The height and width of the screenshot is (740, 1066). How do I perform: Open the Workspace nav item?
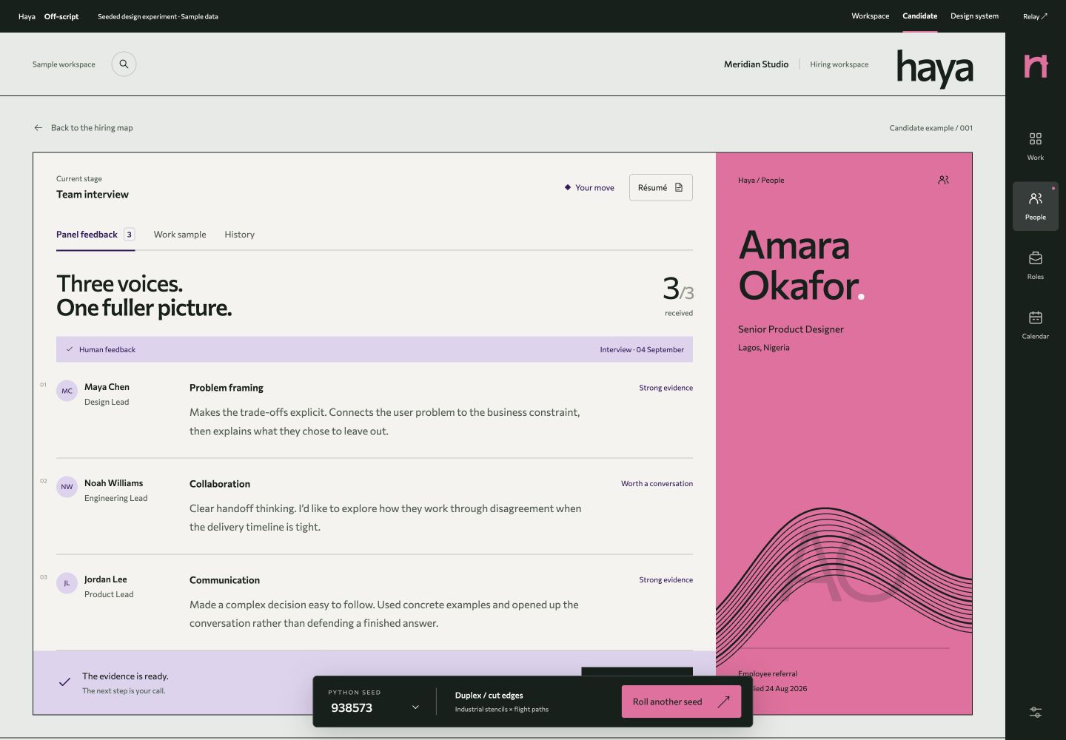point(870,16)
